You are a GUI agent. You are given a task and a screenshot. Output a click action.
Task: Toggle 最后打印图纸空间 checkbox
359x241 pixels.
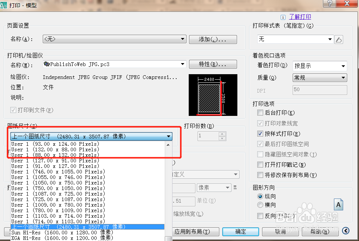point(260,144)
